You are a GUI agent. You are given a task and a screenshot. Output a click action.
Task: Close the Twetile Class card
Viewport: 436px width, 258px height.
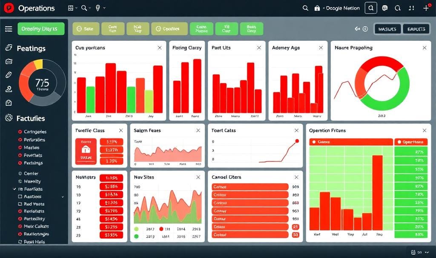121,130
